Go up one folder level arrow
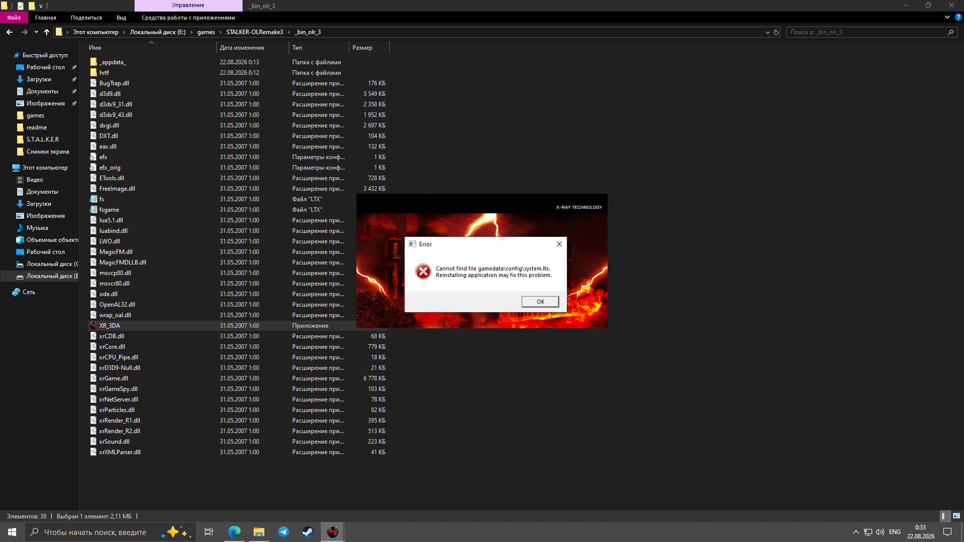This screenshot has width=964, height=542. tap(47, 32)
